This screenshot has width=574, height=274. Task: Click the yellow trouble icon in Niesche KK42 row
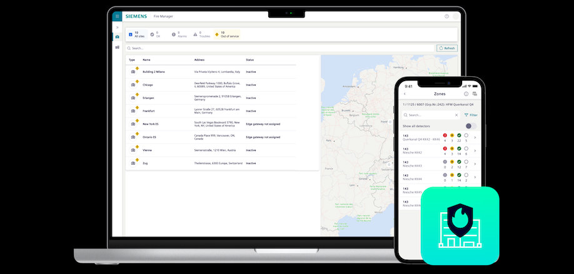pyautogui.click(x=452, y=149)
